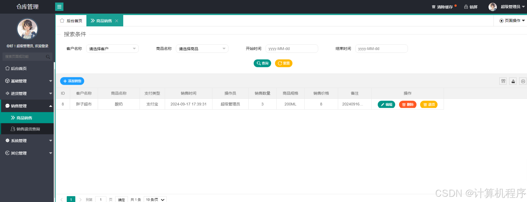Expand the 系统管理 sidebar menu
Image resolution: width=527 pixels, height=202 pixels.
point(27,140)
